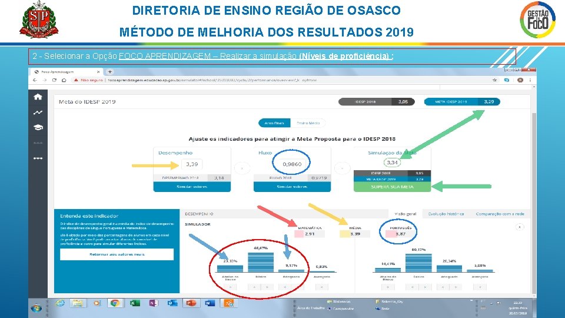The image size is (565, 318).
Task: Increase Português Adequado with right arrow
Action: point(456,287)
